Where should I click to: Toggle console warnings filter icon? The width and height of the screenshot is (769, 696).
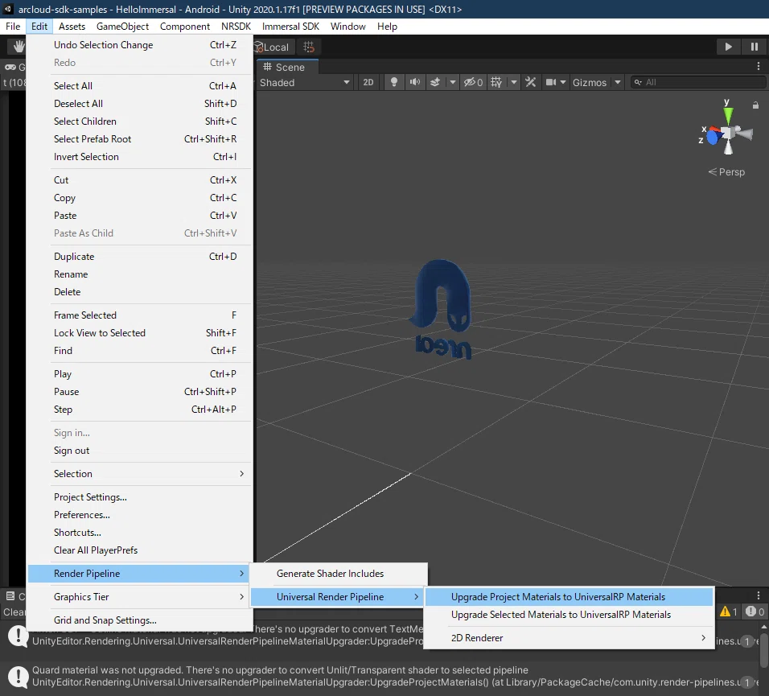click(x=729, y=612)
